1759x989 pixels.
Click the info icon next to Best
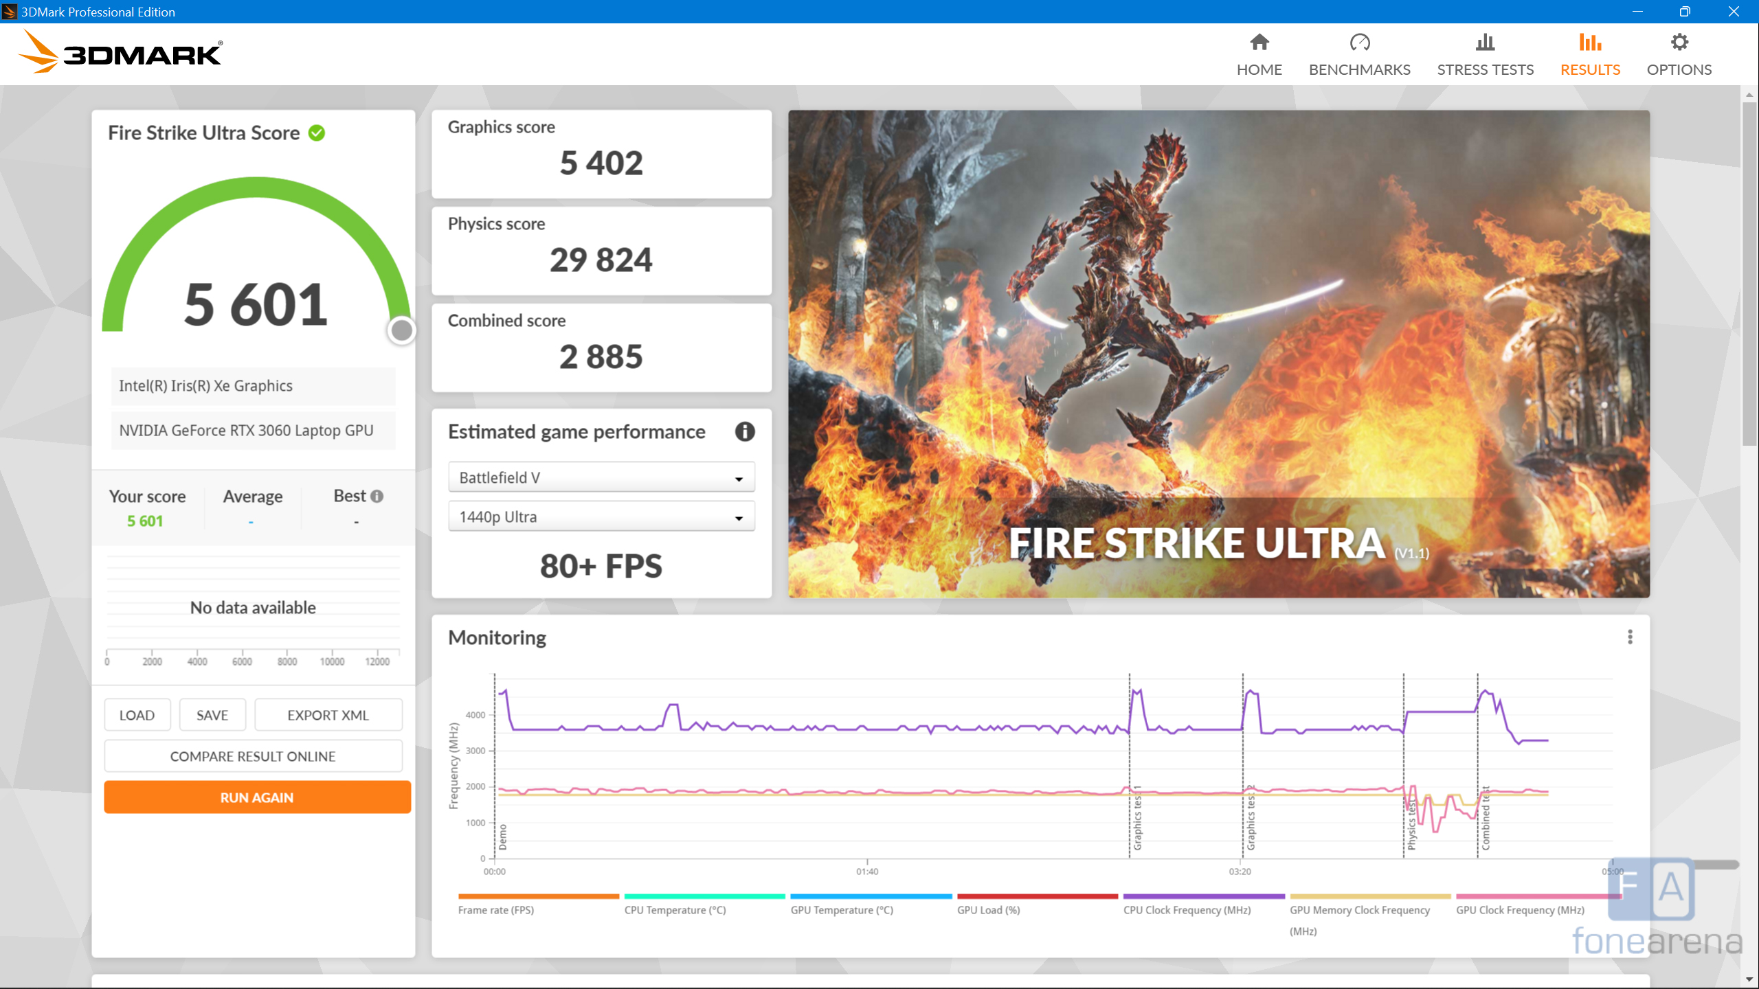click(x=377, y=496)
